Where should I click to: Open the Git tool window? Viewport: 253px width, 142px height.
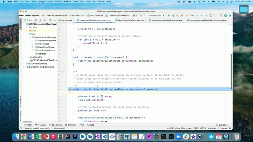coord(81,125)
